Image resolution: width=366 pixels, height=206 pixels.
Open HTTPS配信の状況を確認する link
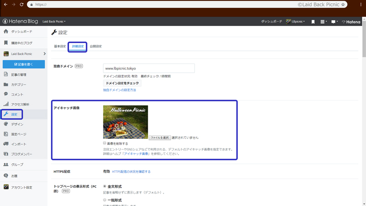pyautogui.click(x=131, y=171)
